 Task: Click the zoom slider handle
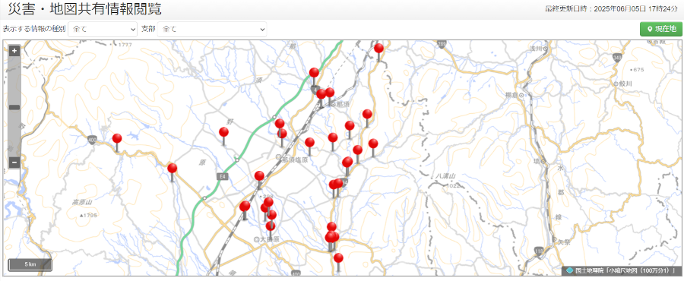[x=14, y=107]
